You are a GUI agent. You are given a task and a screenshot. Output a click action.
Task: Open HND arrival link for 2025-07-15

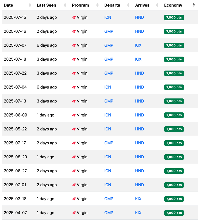(139, 18)
